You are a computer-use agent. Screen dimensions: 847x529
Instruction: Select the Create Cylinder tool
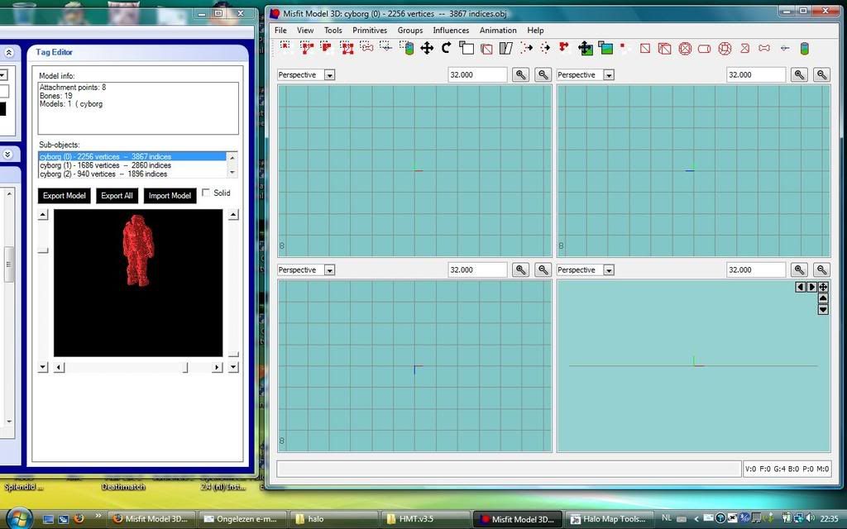[x=705, y=48]
